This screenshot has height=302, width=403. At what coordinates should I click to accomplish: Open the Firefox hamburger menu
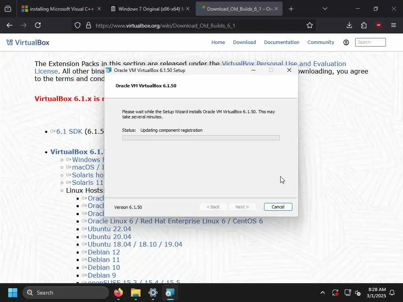point(393,25)
